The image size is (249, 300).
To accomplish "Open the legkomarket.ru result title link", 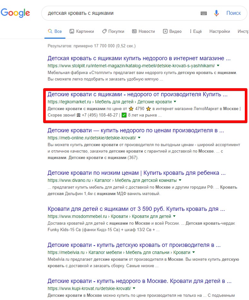I will tap(138, 94).
